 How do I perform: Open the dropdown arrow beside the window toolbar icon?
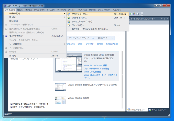140,14
